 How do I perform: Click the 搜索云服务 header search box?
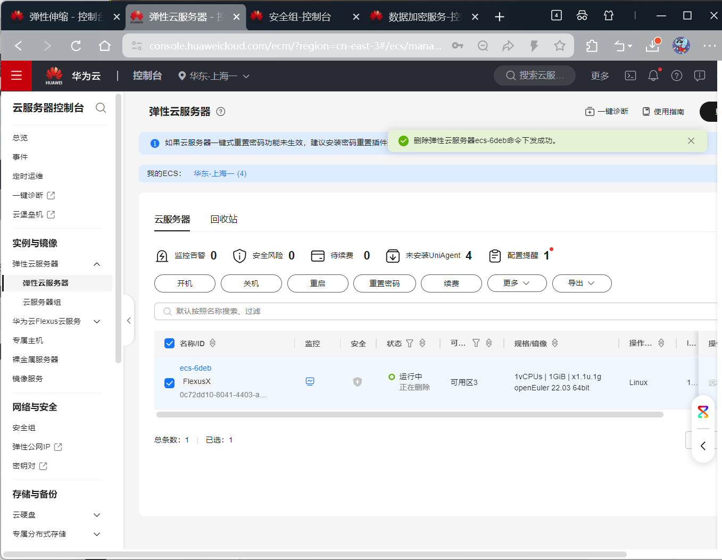tap(535, 76)
